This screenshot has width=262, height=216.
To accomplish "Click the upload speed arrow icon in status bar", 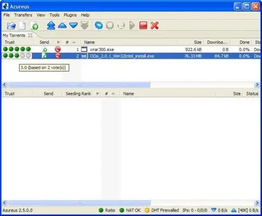I will 234,210.
